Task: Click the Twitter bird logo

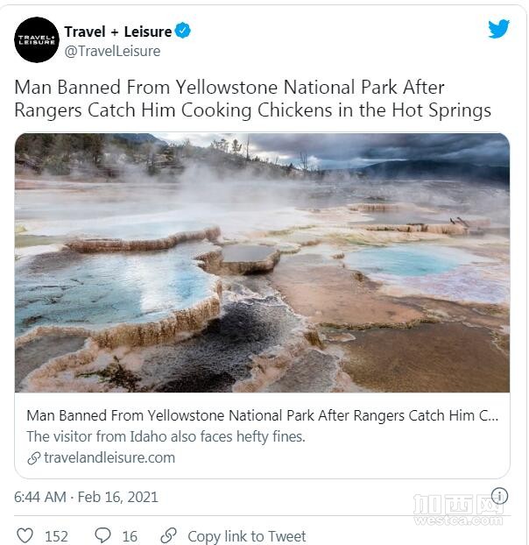Action: [498, 29]
